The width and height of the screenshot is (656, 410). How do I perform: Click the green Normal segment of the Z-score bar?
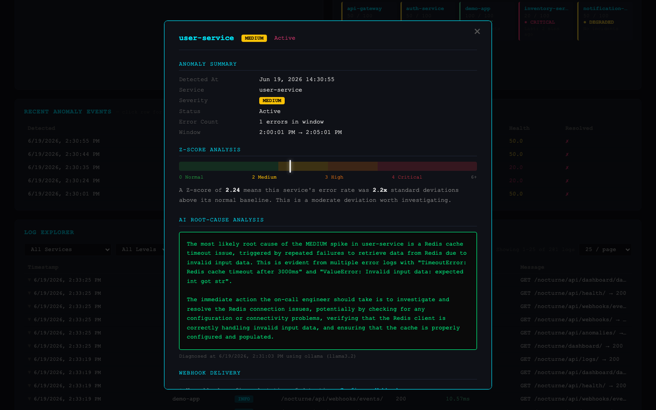tap(229, 166)
